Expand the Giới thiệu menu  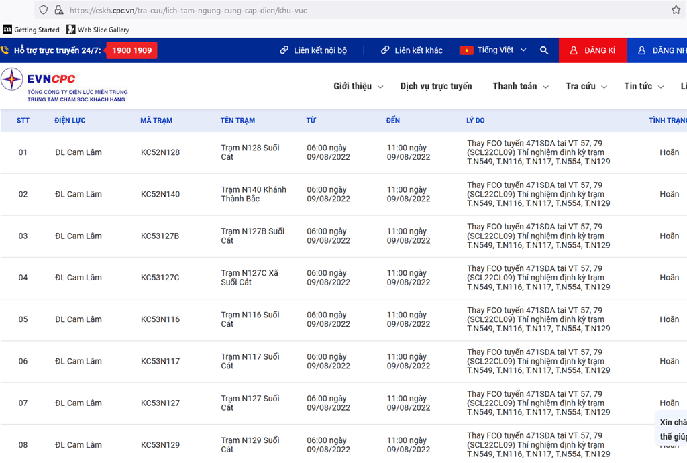click(x=358, y=86)
